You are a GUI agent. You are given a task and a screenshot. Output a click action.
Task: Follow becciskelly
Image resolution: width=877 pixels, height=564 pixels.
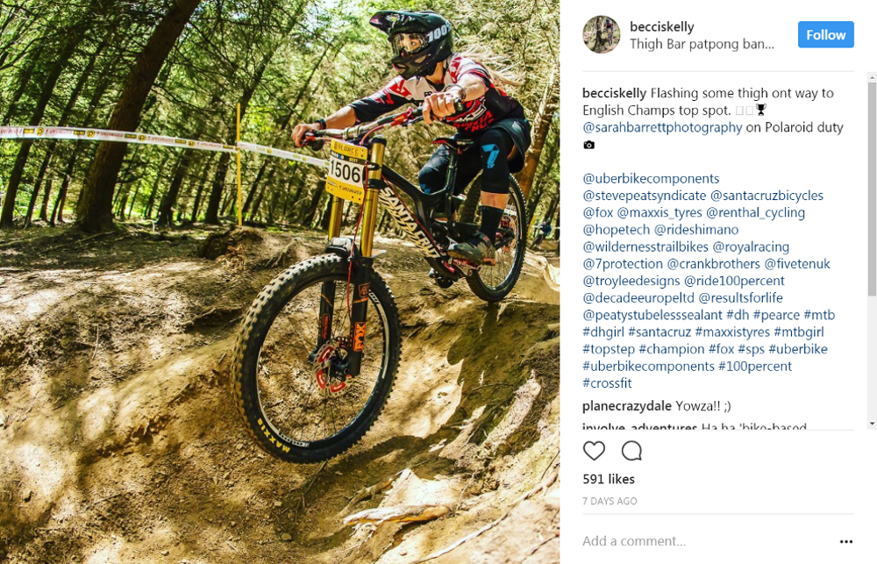coord(825,35)
